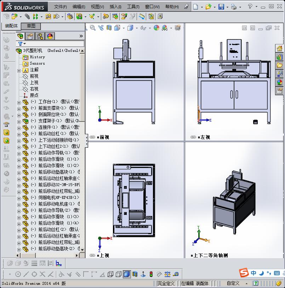Open the PropertyManager tab icon

coord(30,36)
